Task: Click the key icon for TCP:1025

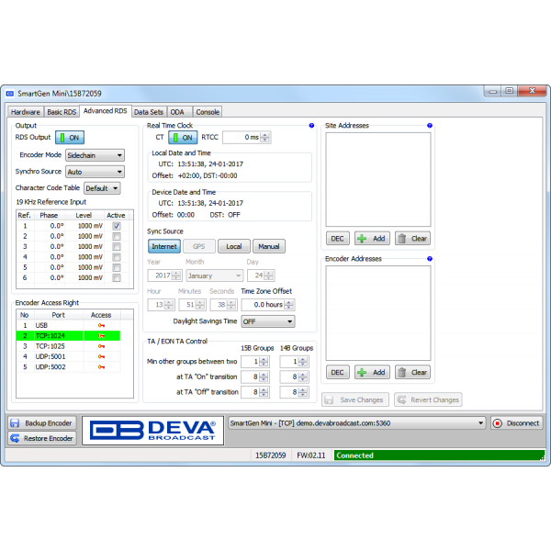Action: (101, 346)
